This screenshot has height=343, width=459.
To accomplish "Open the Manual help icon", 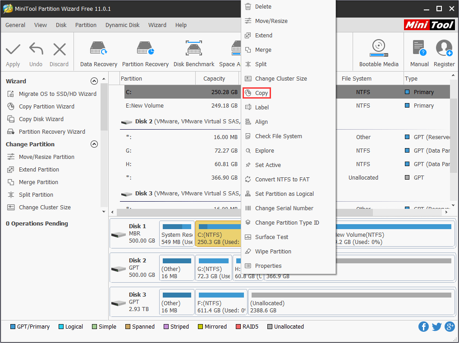I will tap(419, 49).
